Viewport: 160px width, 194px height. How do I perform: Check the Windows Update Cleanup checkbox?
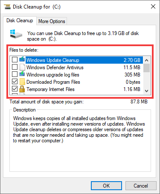(x=15, y=60)
